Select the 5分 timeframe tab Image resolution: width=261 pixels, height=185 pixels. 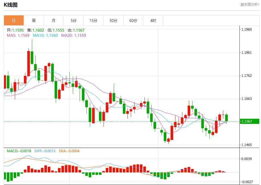pos(73,20)
